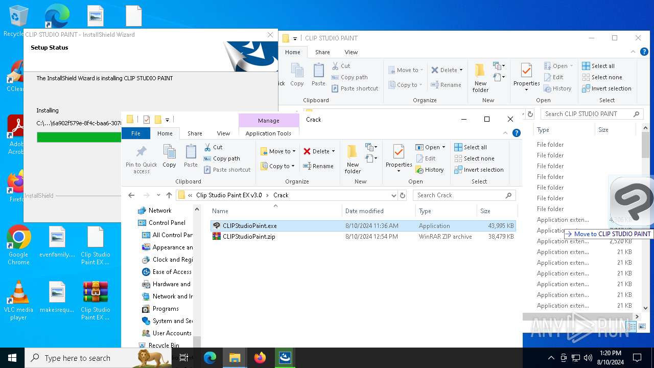This screenshot has height=368, width=654.
Task: Open File Explorer from taskbar
Action: (x=235, y=358)
